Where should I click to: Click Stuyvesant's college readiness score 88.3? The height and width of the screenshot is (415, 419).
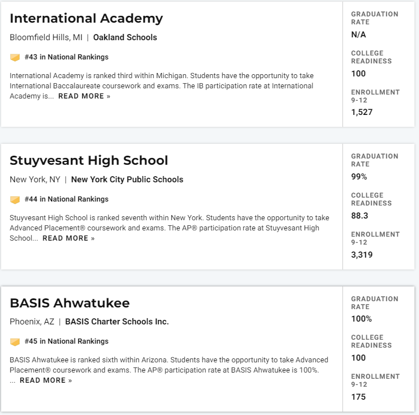[359, 216]
